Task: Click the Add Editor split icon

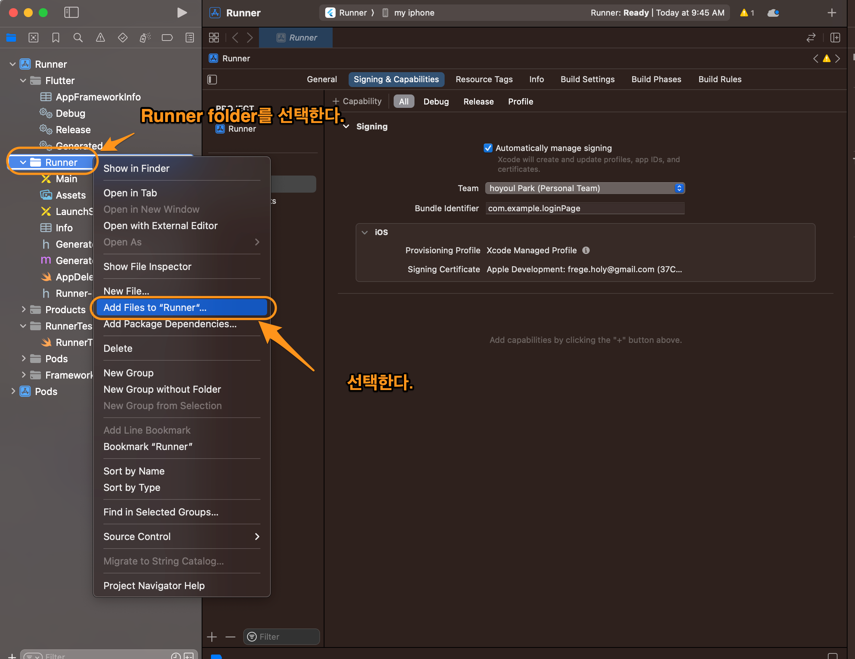Action: pos(835,38)
